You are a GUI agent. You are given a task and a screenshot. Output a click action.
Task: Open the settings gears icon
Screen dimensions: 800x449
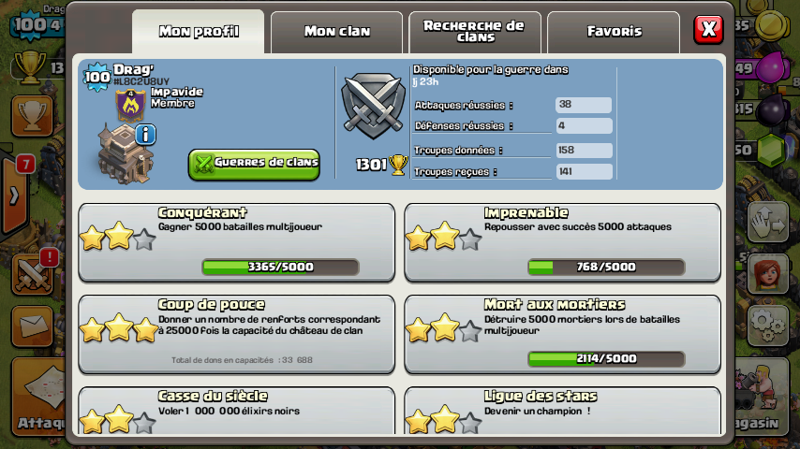(768, 326)
